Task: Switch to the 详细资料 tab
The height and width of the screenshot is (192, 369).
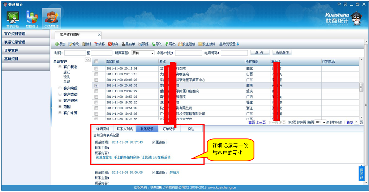Action: 102,129
